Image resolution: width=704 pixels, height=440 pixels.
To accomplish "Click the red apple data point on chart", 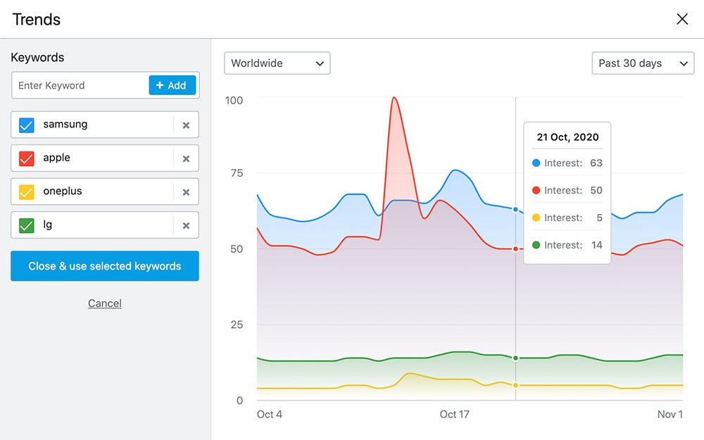I will tap(515, 249).
